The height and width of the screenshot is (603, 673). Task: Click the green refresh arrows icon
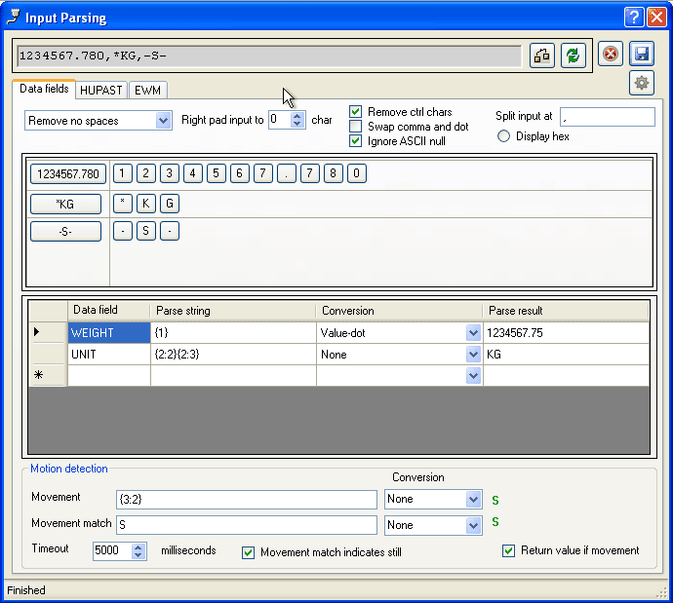(573, 56)
